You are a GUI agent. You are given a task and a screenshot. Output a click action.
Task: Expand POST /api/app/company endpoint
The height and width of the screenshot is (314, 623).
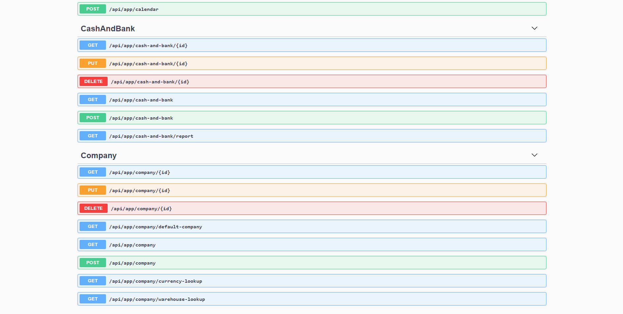(132, 263)
